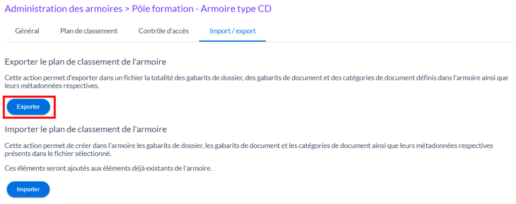Click the blue Exporter button

coord(28,107)
